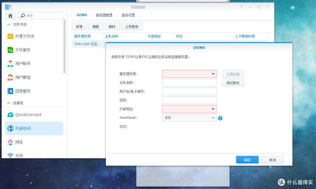Click the help question mark in title bar
This screenshot has height=189, width=316.
241,7
